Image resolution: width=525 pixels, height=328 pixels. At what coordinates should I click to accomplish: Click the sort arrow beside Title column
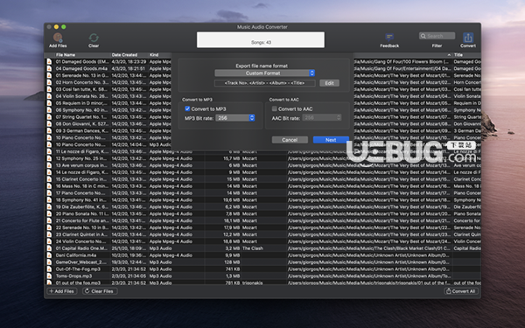pyautogui.click(x=449, y=55)
